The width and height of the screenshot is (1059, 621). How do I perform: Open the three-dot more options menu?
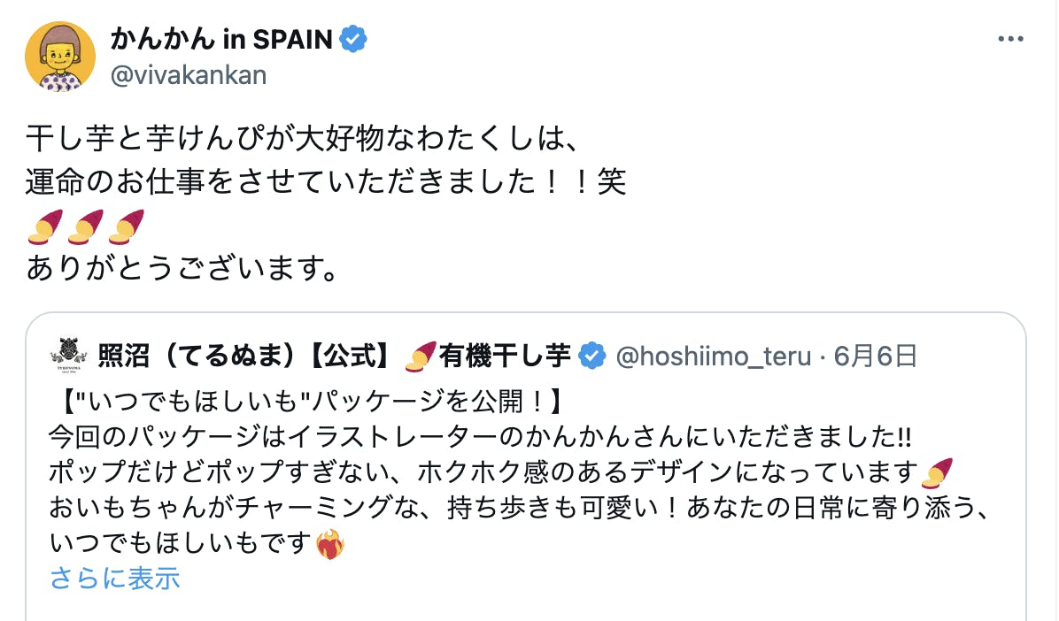(1010, 40)
